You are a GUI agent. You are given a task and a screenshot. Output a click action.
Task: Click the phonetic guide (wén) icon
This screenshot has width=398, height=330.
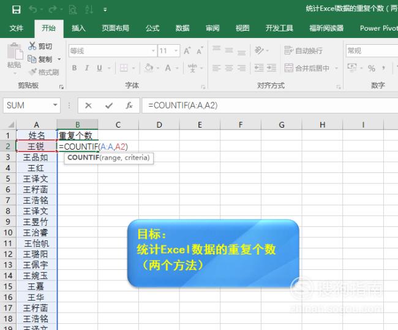coord(192,68)
